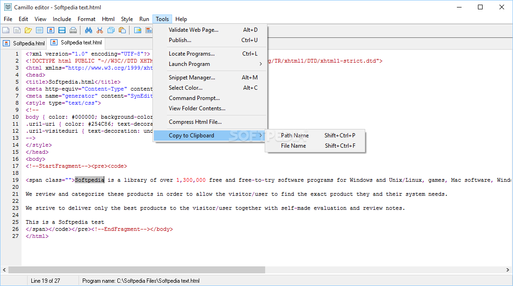Click line number 19 in the gutter

tap(15, 180)
